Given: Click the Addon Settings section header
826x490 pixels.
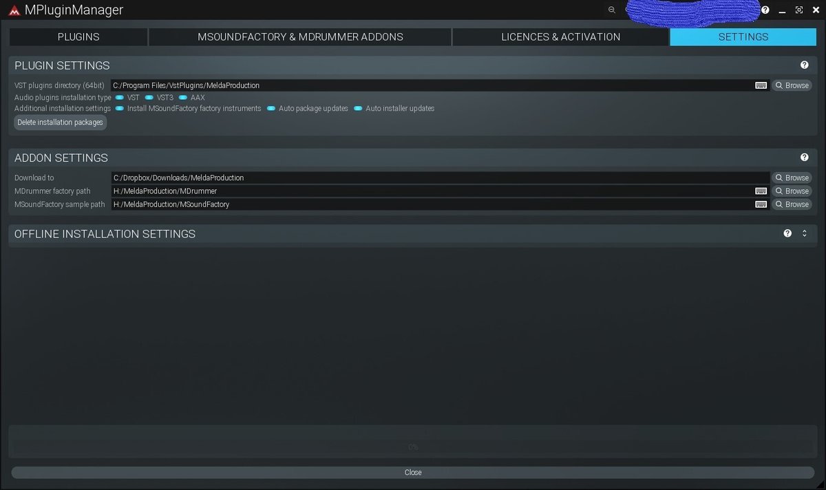Looking at the screenshot, I should (412, 158).
